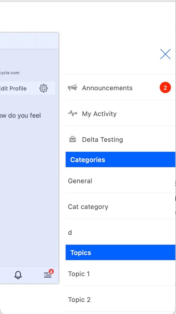
Task: Open profile settings gear icon
Action: (44, 88)
